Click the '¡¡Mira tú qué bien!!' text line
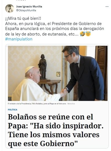This screenshot has height=151, width=111. click(x=23, y=18)
